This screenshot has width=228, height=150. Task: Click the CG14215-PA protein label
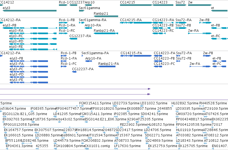tap(131, 53)
